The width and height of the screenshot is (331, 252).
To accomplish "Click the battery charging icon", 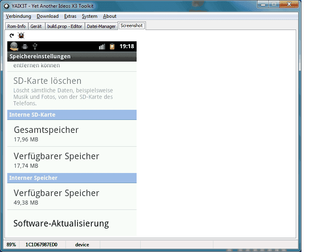I will [x=112, y=46].
